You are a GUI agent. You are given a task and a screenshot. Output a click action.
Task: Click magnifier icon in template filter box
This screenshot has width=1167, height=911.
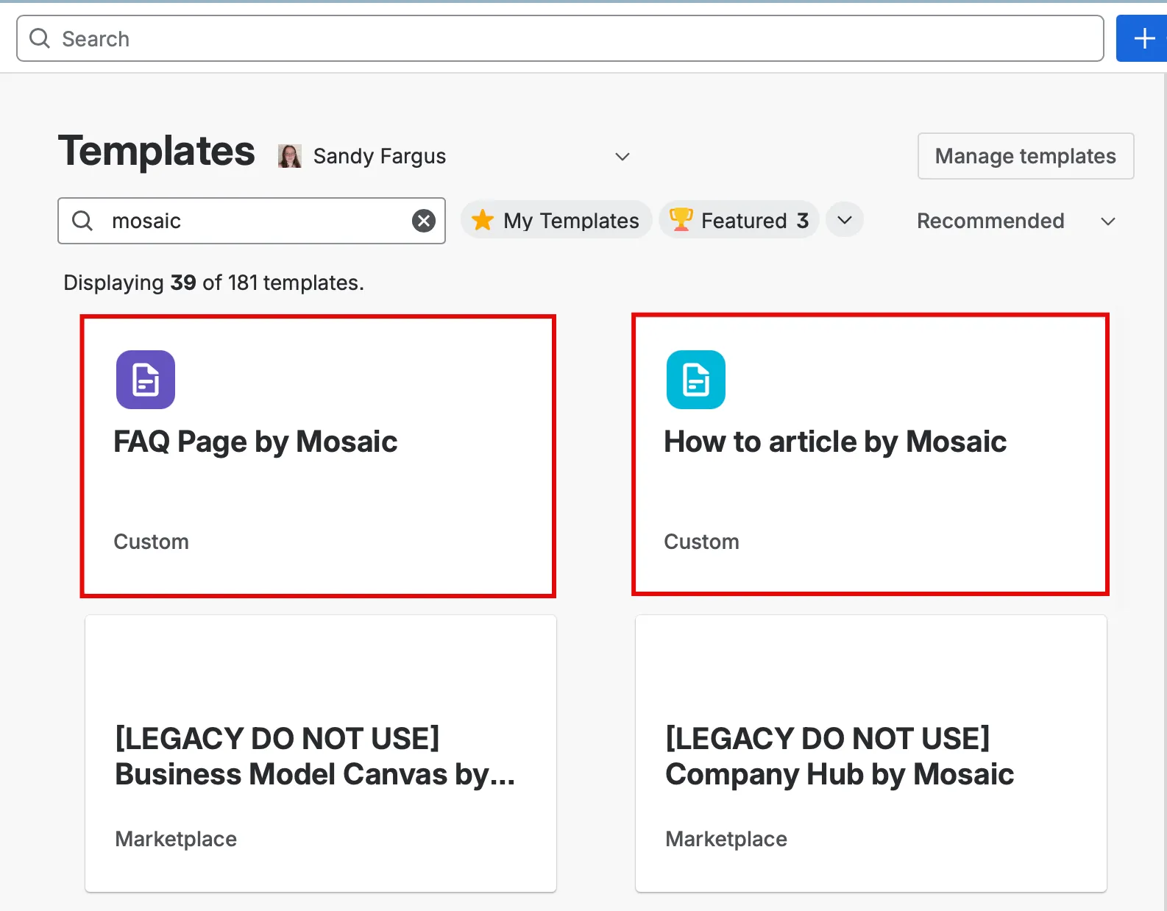point(82,221)
